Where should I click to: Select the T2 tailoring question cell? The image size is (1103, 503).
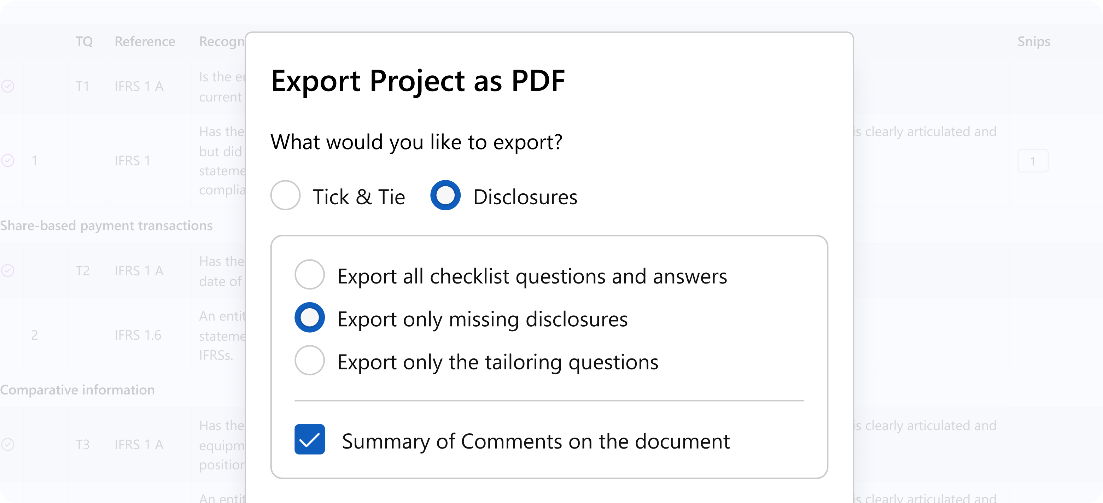pos(83,270)
